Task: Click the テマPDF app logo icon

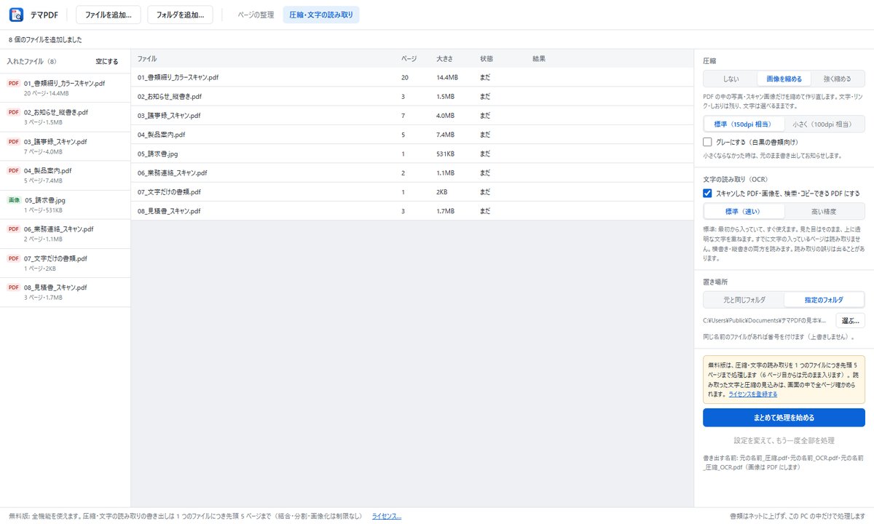Action: tap(16, 15)
